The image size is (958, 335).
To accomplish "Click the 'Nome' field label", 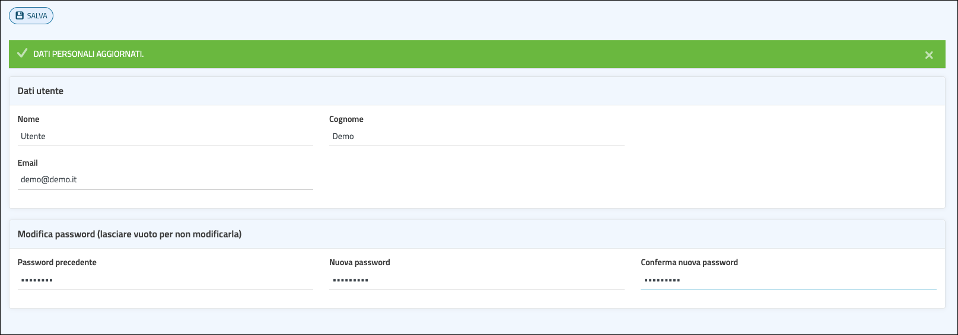I will point(28,119).
